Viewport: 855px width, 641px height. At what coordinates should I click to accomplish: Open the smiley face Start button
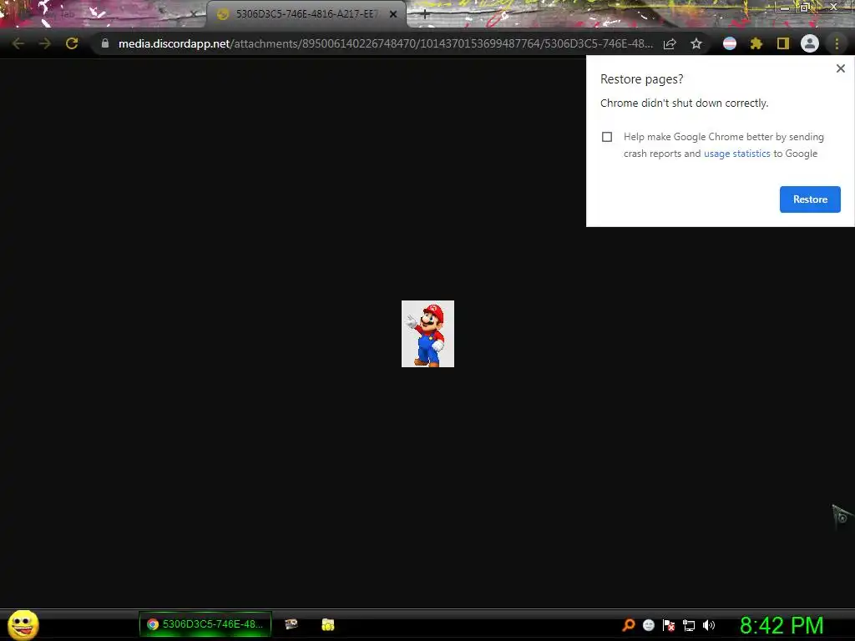tap(23, 624)
